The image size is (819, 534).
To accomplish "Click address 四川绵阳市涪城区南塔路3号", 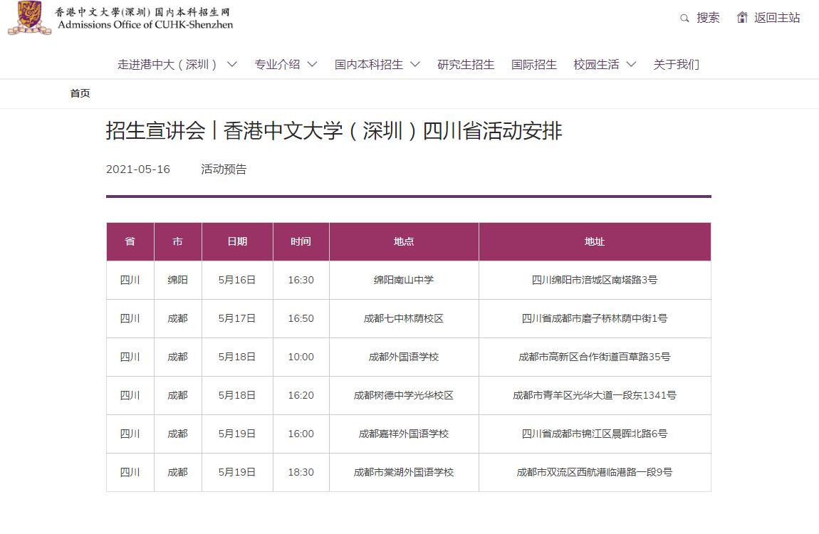I will [x=595, y=280].
